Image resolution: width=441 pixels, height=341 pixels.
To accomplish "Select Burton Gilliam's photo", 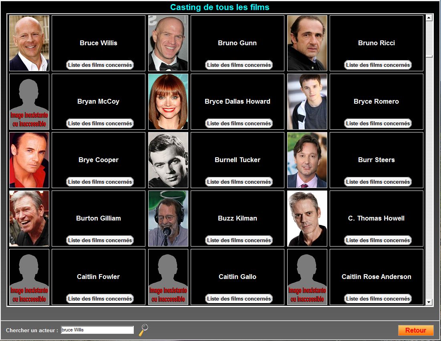I will click(x=29, y=219).
